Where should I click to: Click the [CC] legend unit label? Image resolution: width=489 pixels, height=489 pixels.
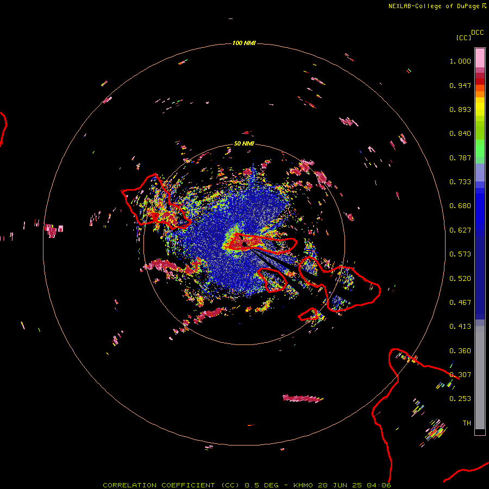(x=463, y=37)
